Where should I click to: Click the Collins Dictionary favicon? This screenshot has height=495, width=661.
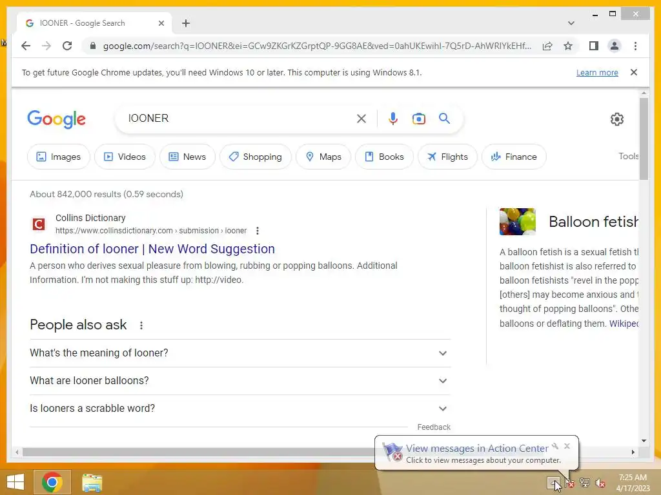(39, 224)
